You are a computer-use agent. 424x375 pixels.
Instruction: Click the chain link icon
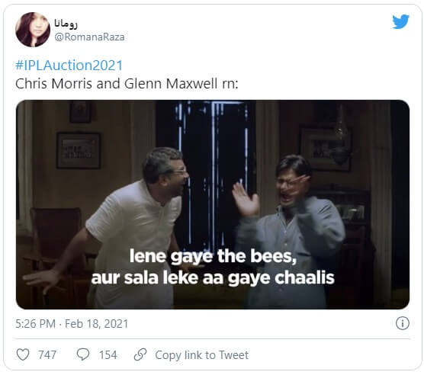[140, 354]
